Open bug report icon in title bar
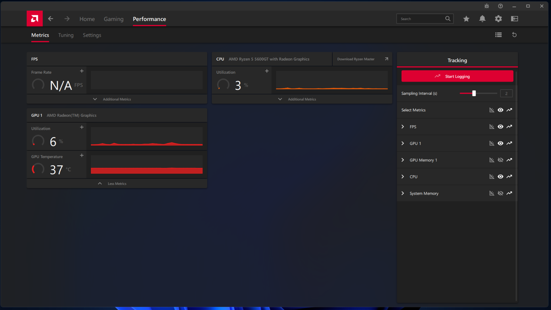The width and height of the screenshot is (551, 310). point(487,6)
